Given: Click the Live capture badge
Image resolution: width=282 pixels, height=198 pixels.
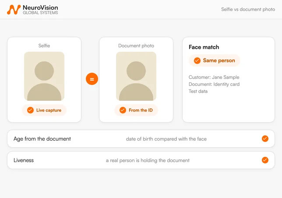Looking at the screenshot, I should 44,110.
